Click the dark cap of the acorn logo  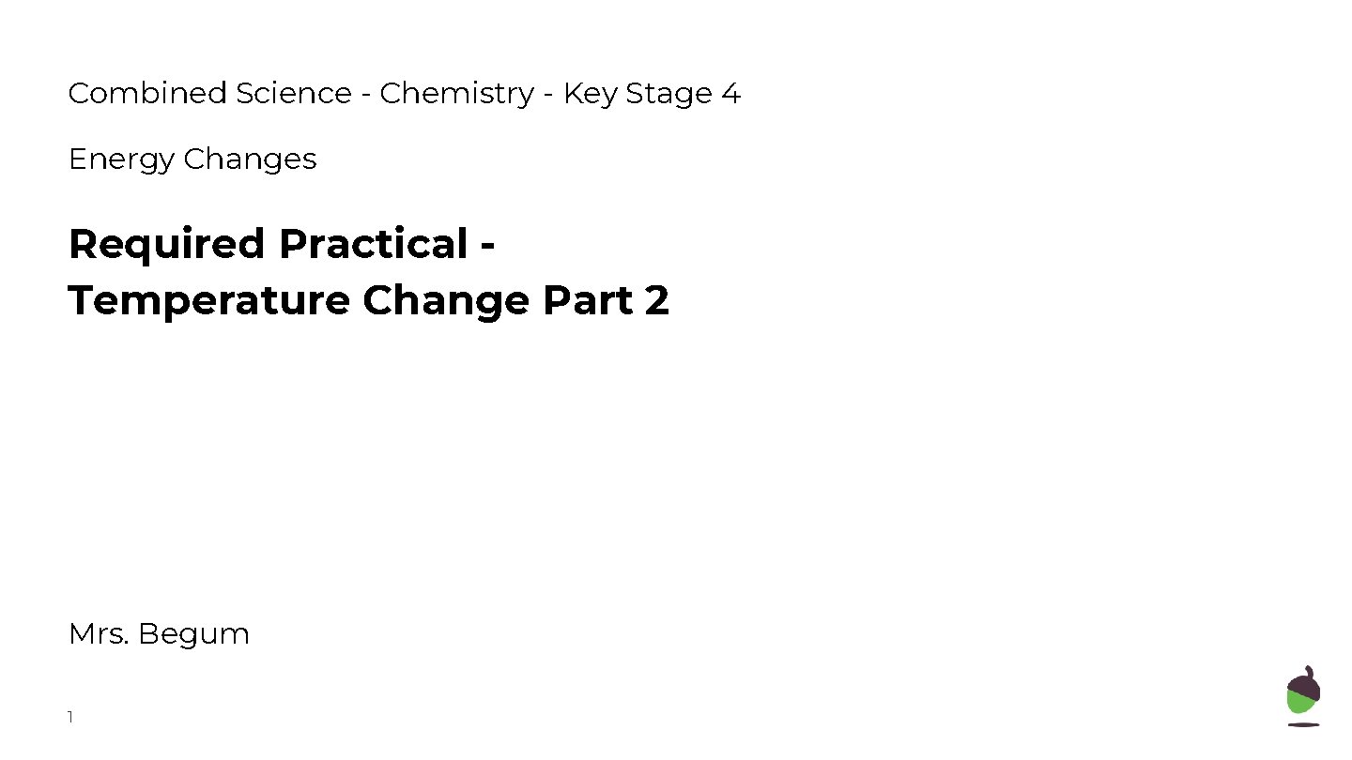[x=1305, y=682]
